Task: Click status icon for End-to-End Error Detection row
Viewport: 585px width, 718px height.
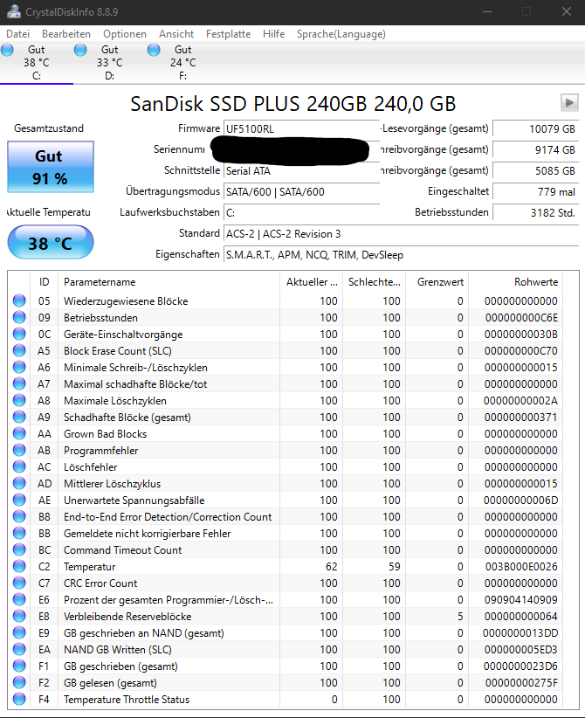Action: point(19,516)
